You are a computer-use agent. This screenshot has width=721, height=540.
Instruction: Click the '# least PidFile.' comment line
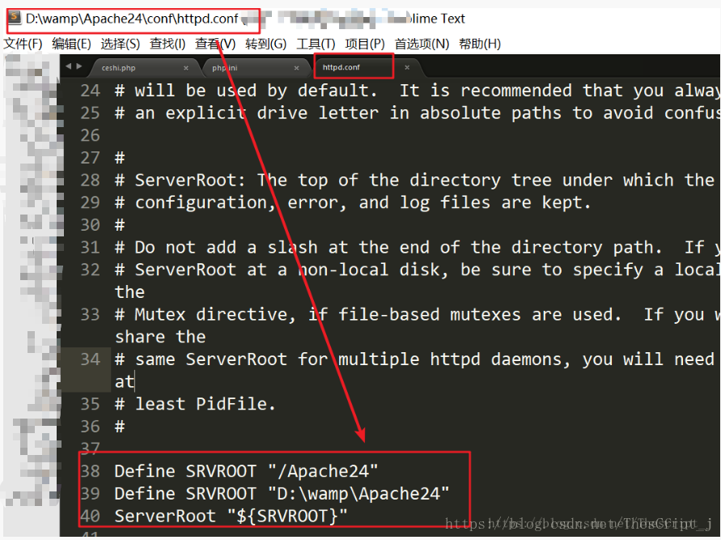(x=195, y=404)
